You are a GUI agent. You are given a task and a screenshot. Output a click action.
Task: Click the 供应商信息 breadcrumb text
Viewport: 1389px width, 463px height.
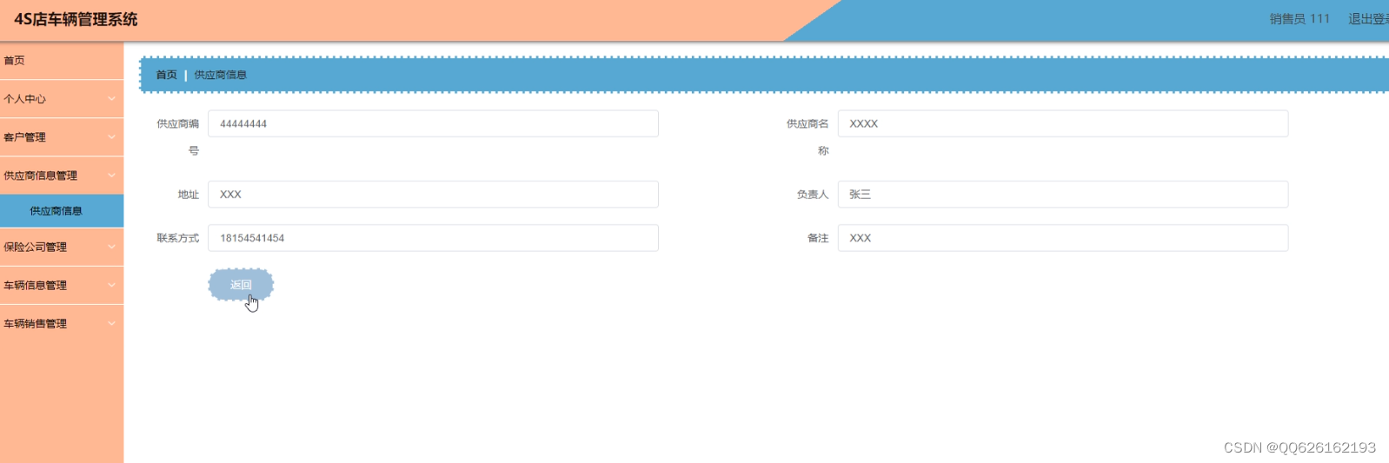[x=221, y=75]
